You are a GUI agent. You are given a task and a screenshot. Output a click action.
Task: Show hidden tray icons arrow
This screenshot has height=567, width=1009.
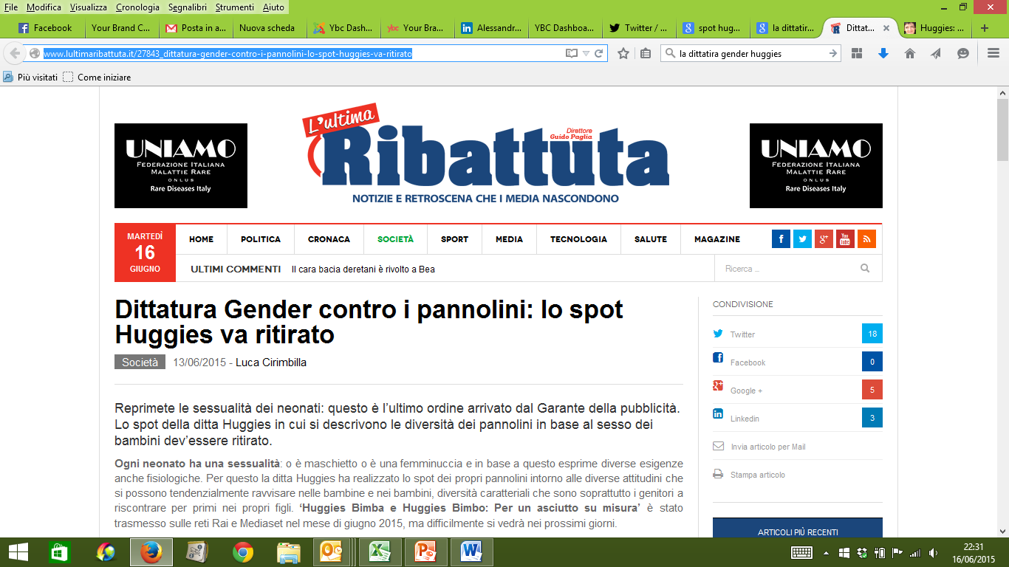[826, 552]
